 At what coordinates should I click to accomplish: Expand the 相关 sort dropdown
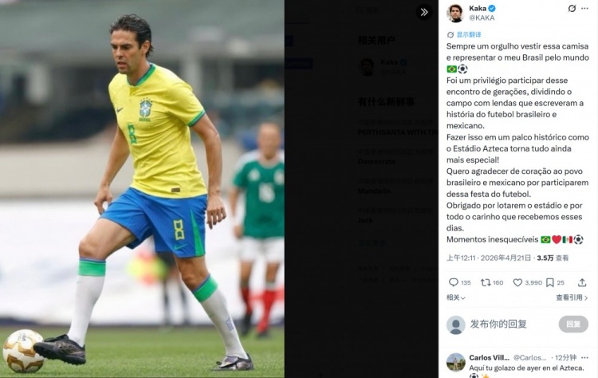(x=456, y=298)
